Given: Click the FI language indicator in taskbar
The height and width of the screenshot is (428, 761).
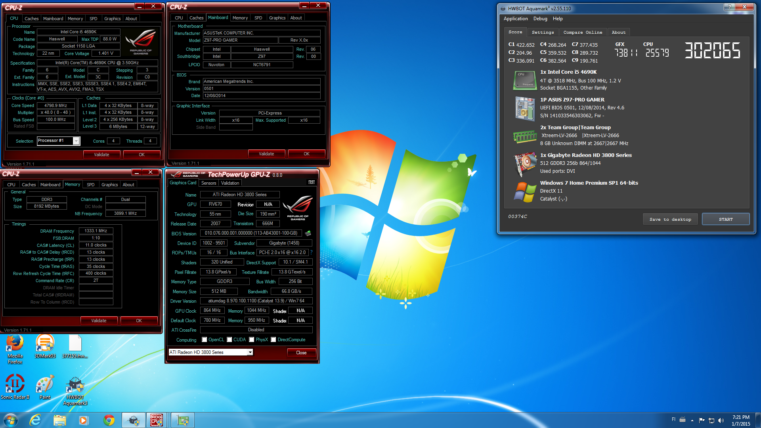Looking at the screenshot, I should [673, 419].
